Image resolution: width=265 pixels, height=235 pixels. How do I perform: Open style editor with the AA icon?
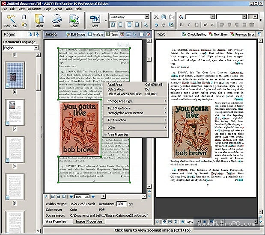(181, 17)
